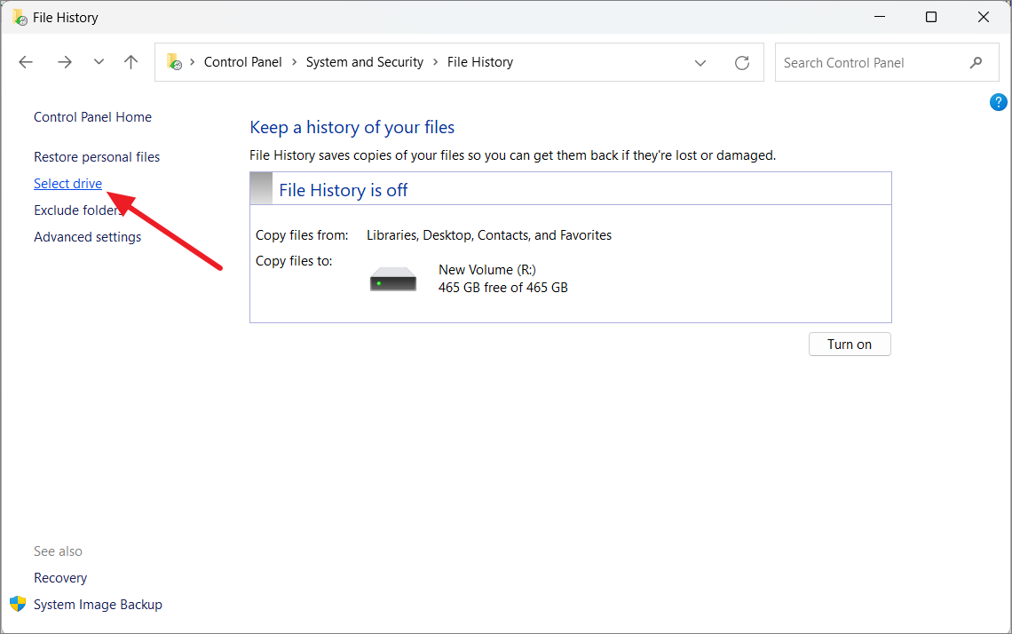Screen dimensions: 1012x634
Task: Click the File History icon in the address bar
Action: (x=175, y=61)
